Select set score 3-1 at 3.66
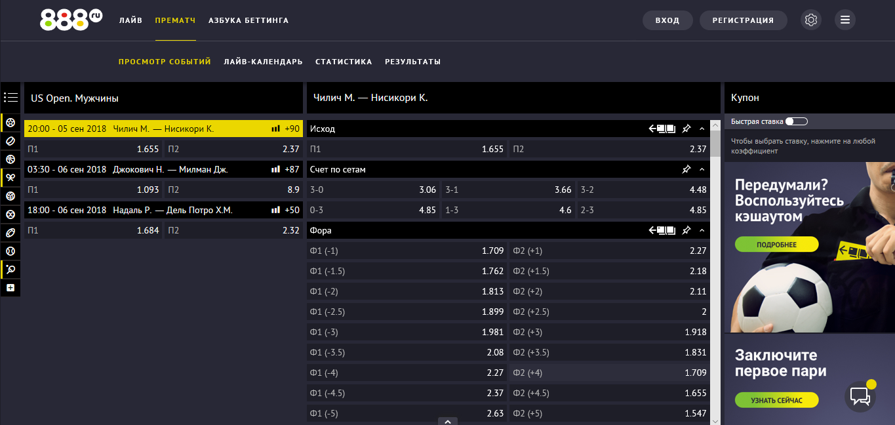 point(508,190)
